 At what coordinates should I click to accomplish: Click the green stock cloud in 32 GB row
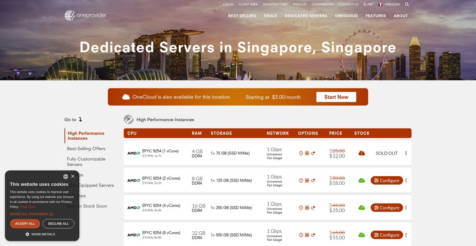pos(362,235)
